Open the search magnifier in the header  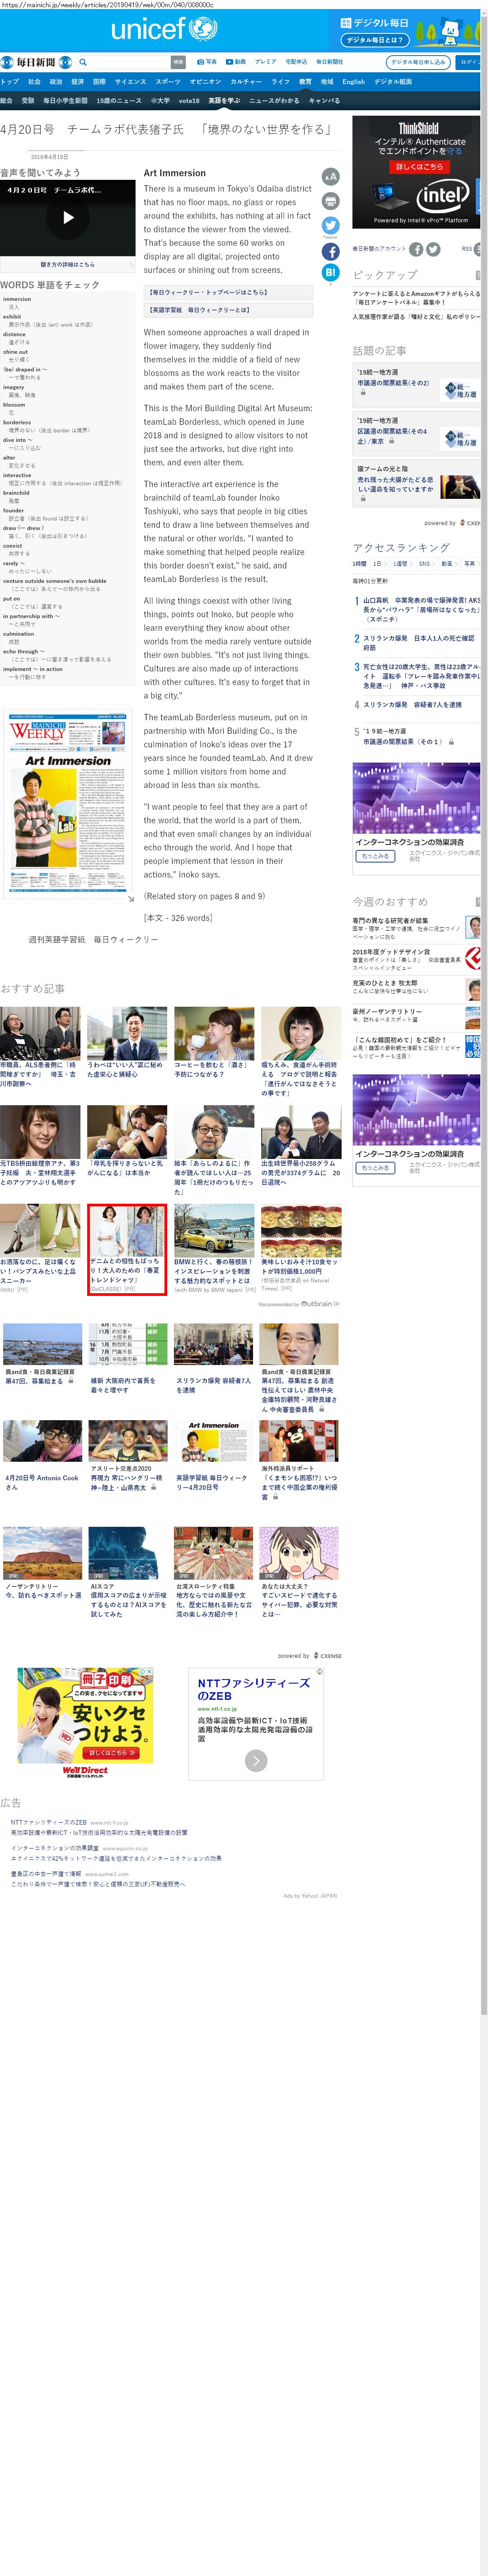[83, 62]
